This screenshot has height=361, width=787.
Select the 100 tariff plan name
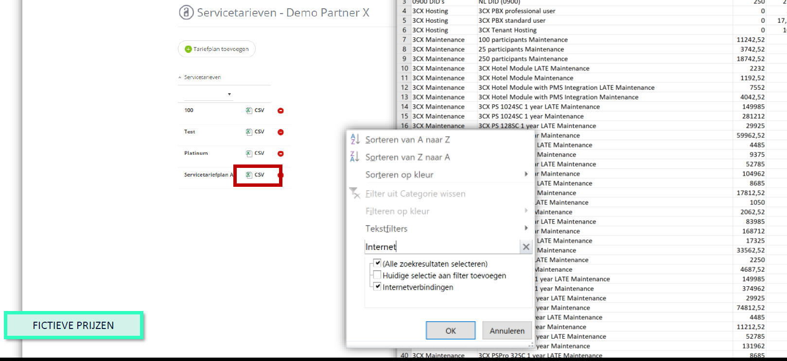click(x=189, y=110)
